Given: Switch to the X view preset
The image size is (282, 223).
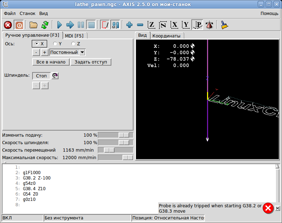Looking at the screenshot, I should (174, 25).
